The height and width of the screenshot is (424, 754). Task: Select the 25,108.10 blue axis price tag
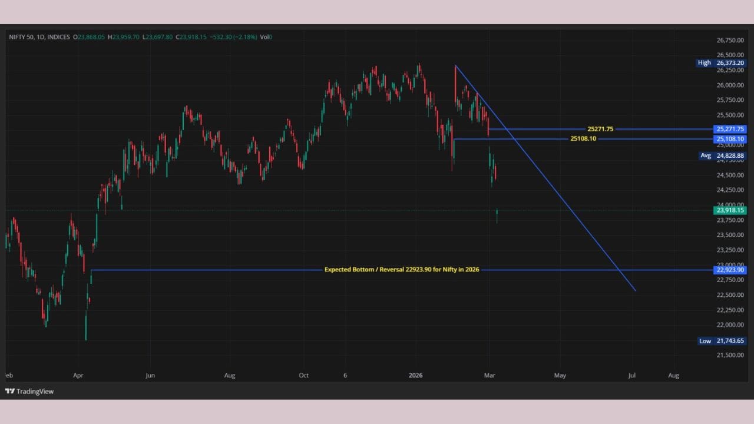point(730,139)
